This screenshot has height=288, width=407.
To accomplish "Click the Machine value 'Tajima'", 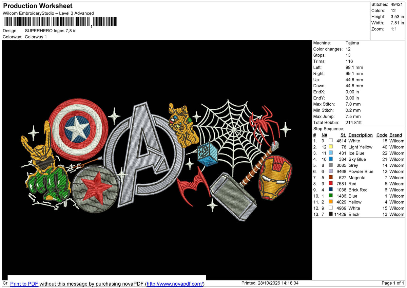I will click(352, 43).
